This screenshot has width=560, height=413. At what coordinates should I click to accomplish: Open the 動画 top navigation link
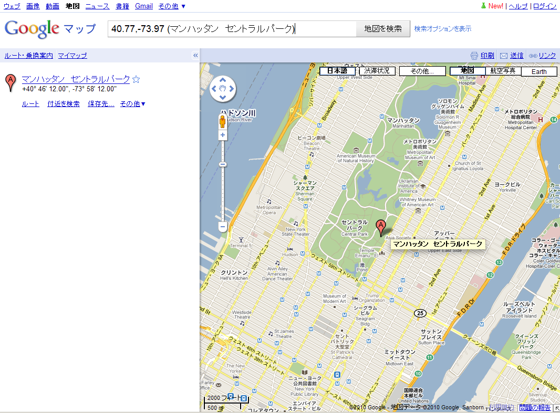53,6
